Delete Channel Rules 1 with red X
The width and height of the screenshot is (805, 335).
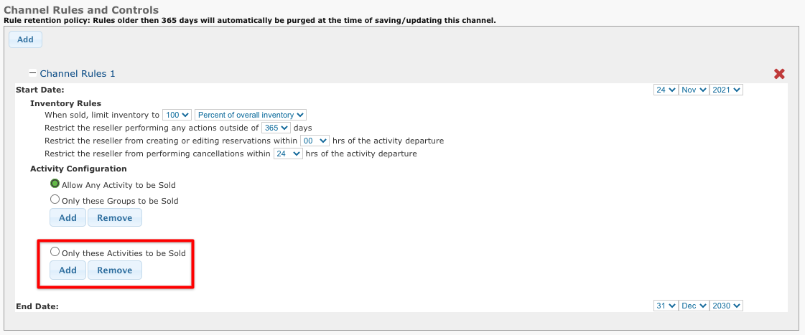tap(779, 74)
